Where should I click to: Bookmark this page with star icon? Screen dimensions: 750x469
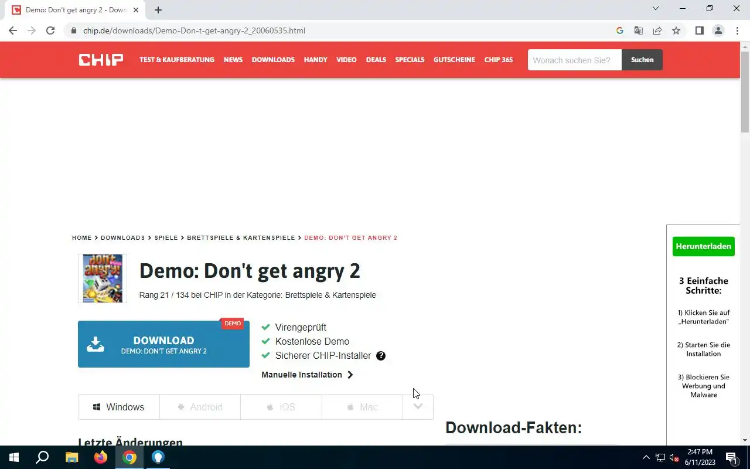676,30
